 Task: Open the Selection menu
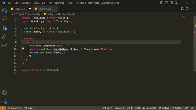coord(26,3)
